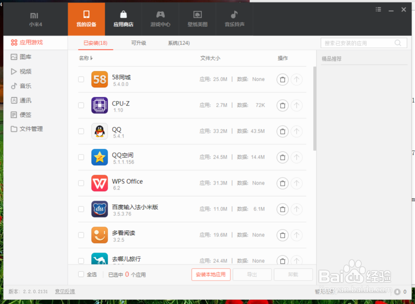
Task: Click the 卸载 button
Action: coord(293,275)
